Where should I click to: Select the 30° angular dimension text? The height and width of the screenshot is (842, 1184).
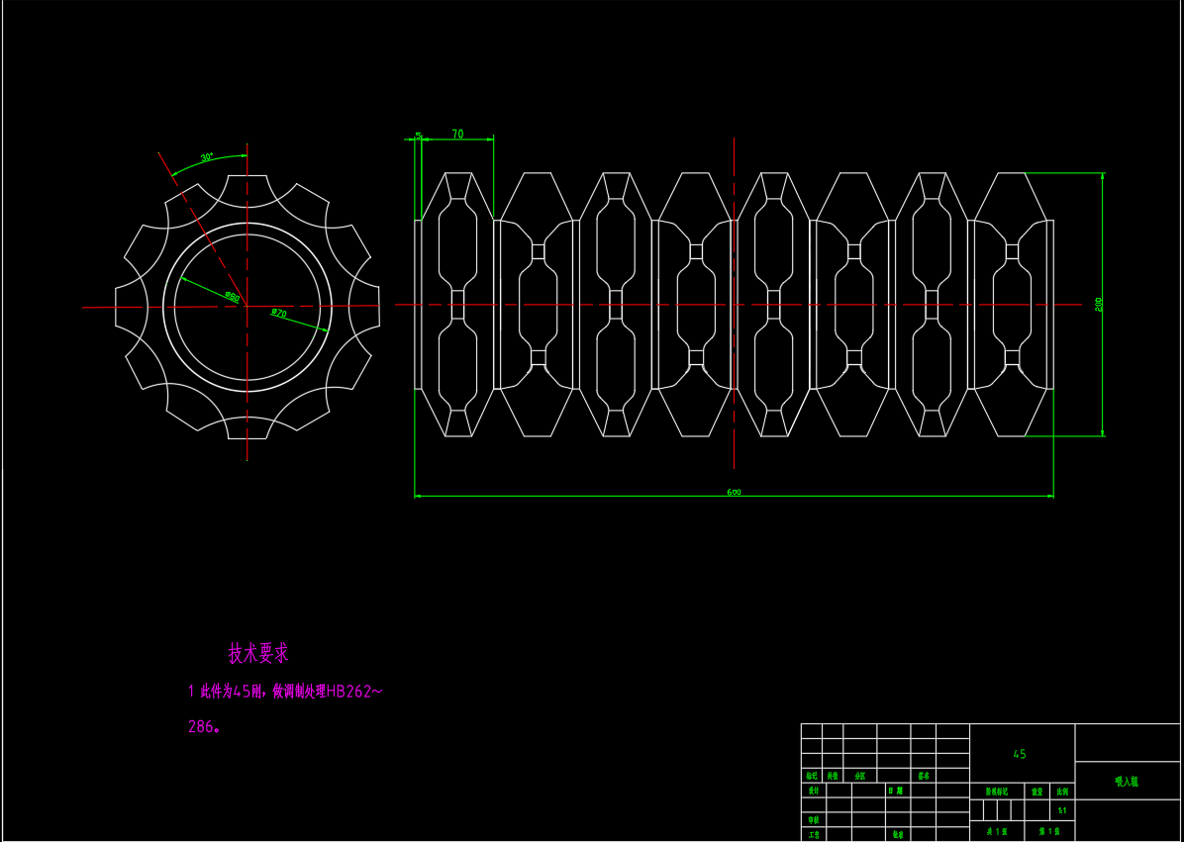click(207, 157)
